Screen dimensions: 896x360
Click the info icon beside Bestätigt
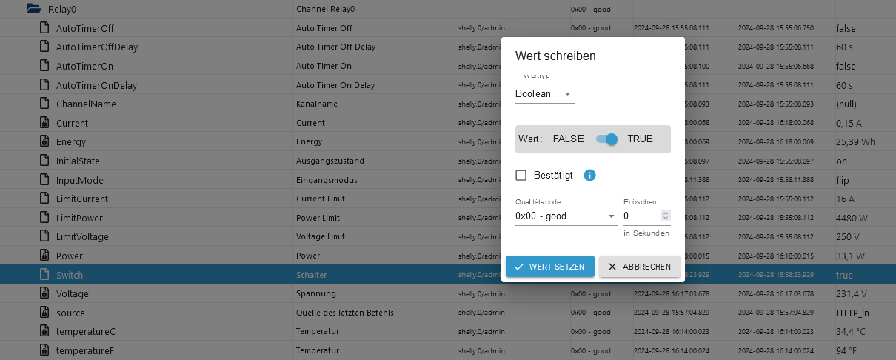[589, 176]
